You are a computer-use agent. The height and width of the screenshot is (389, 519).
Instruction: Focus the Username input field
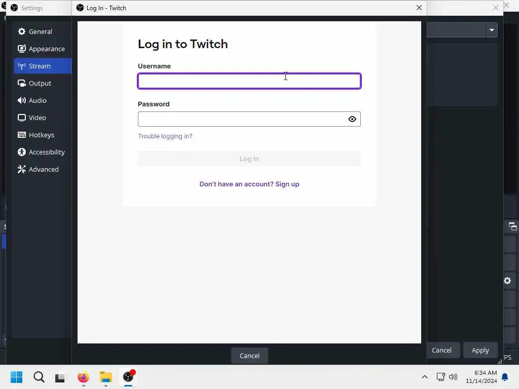pos(249,81)
